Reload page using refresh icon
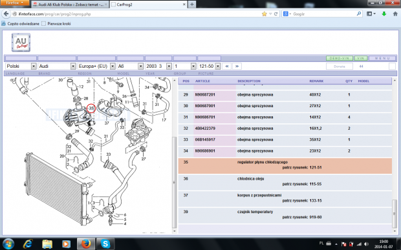The image size is (401, 250). (276, 14)
